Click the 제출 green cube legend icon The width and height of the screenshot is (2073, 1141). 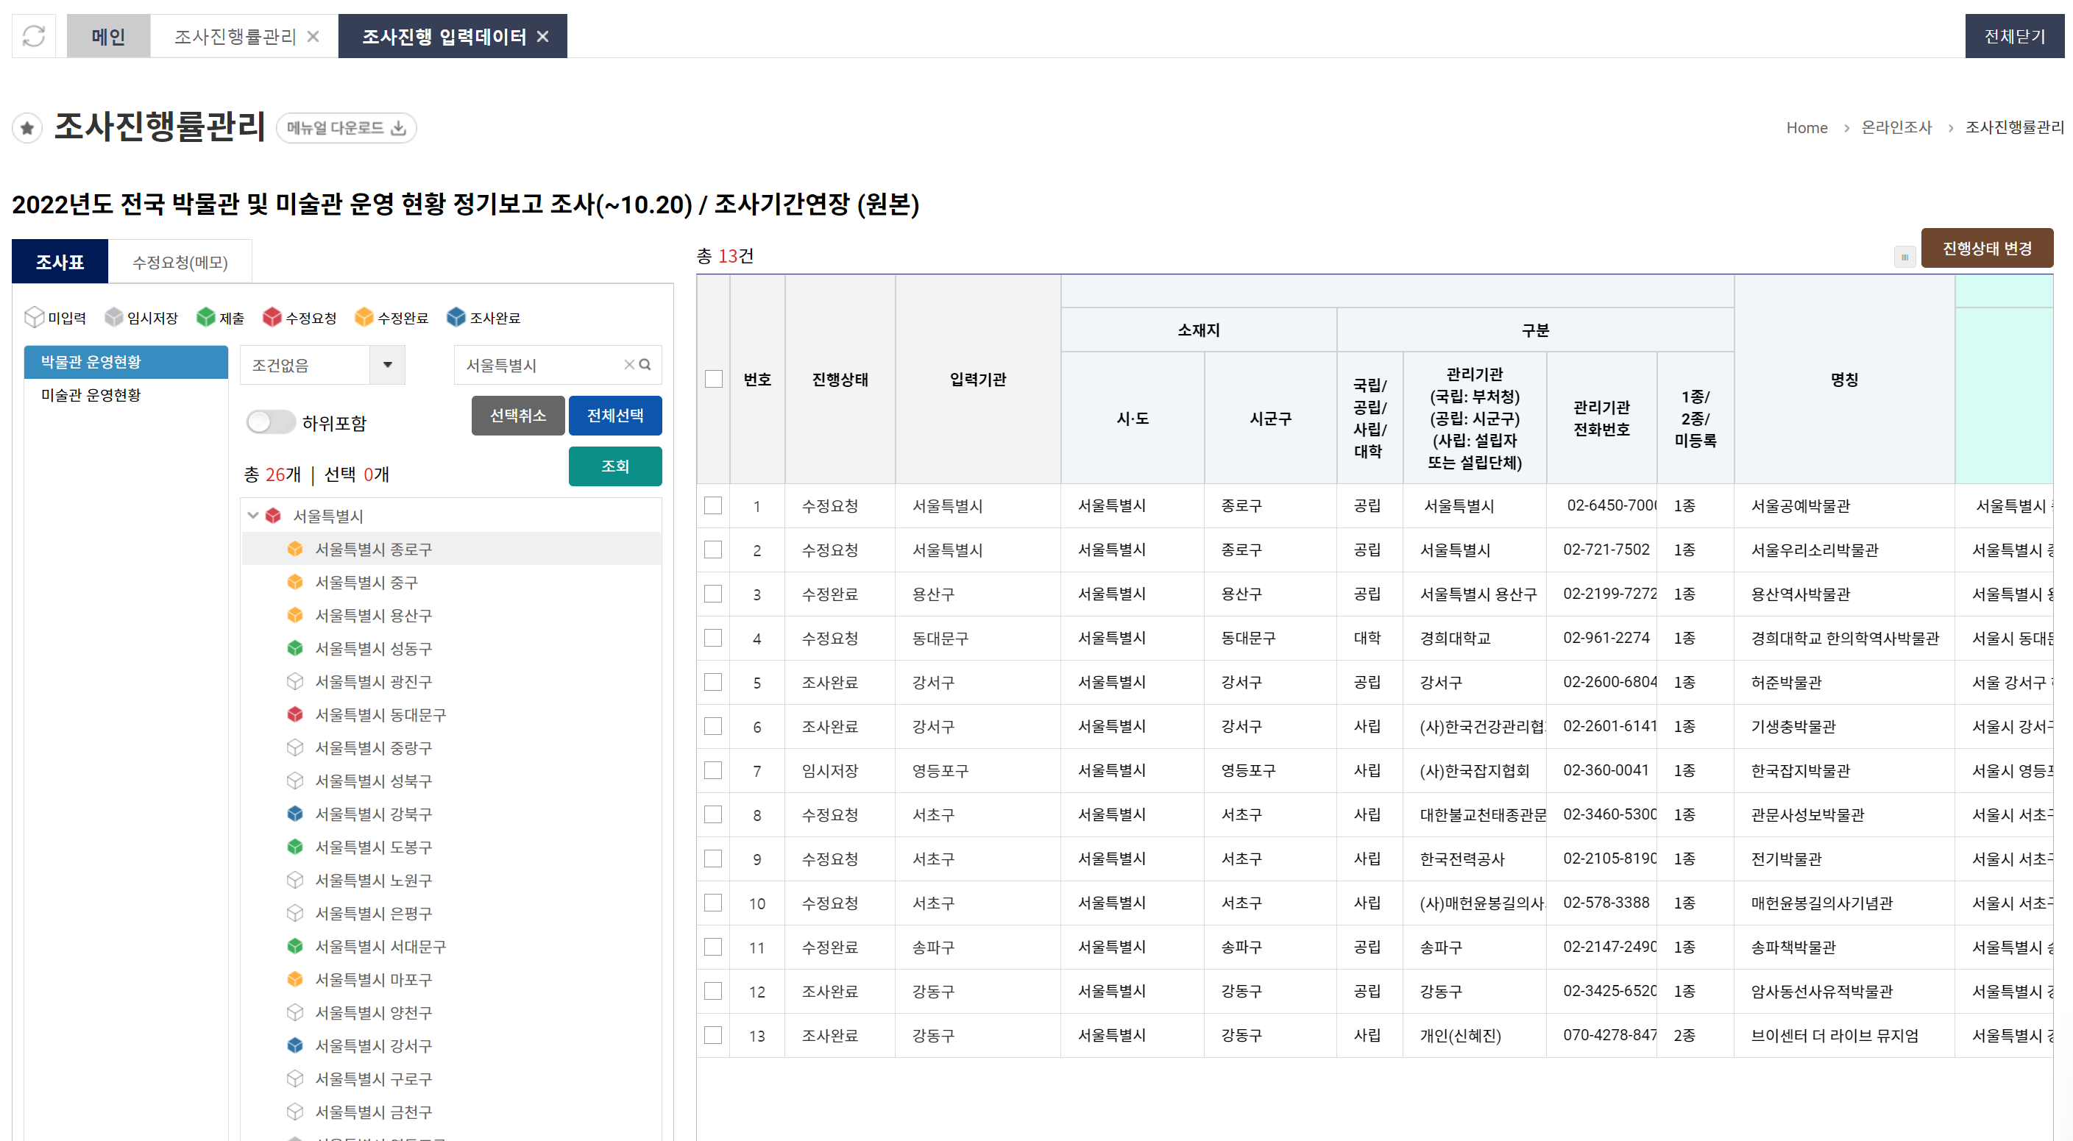(x=206, y=318)
